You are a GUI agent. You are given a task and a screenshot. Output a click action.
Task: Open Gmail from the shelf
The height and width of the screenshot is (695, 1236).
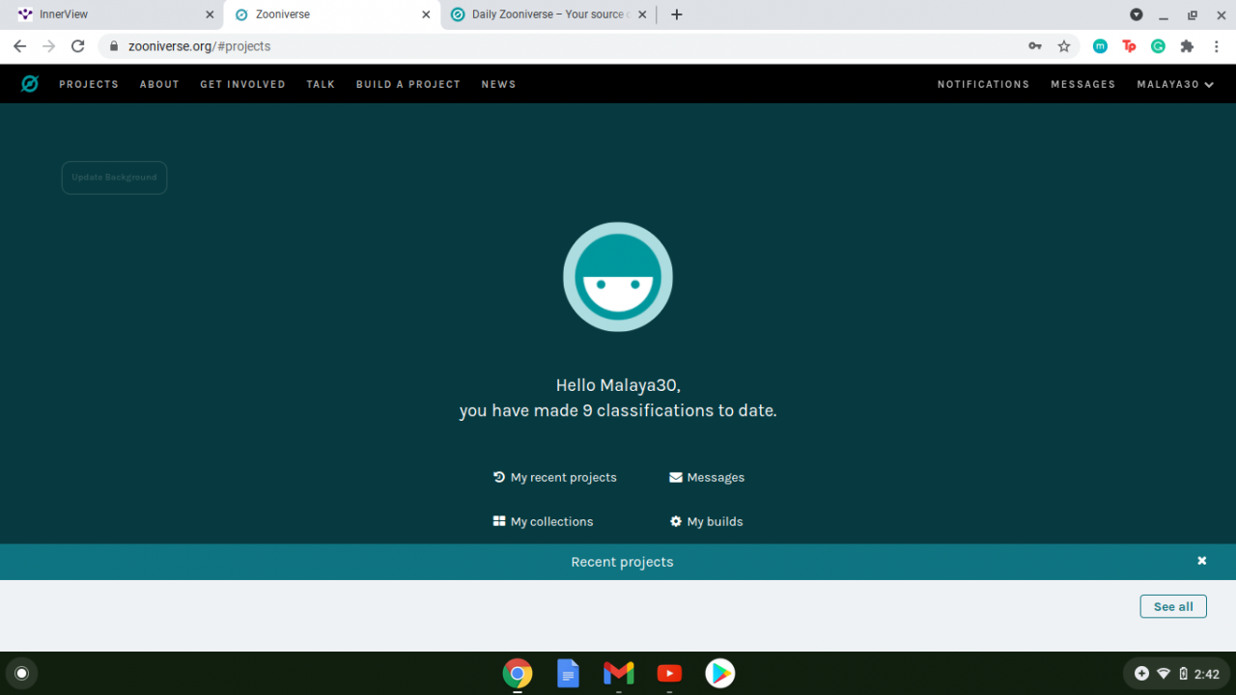619,673
